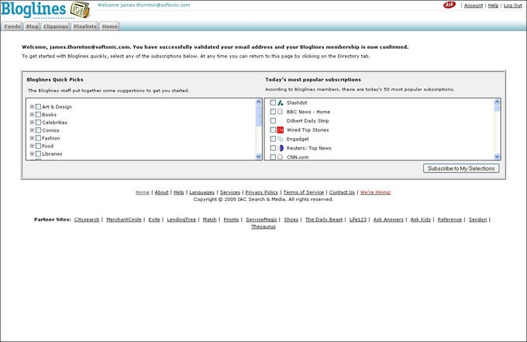
Task: Click the Log Out link
Action: coord(512,5)
